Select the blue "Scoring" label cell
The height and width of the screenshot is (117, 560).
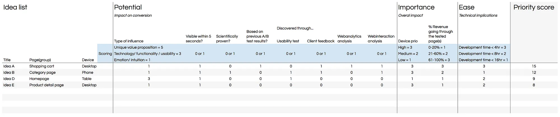105,54
